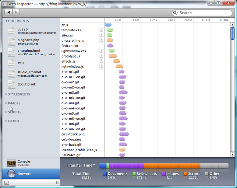Select the about:blank document icon
Screen dimensions: 237x188
(11, 84)
